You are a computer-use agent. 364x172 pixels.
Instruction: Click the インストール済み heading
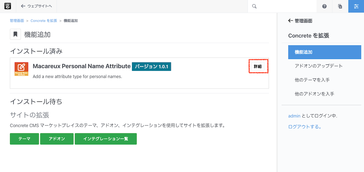pos(36,51)
